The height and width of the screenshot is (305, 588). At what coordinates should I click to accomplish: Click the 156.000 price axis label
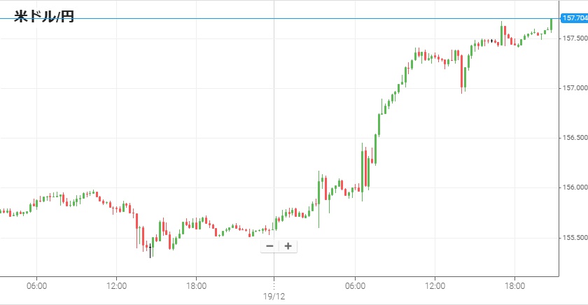574,187
